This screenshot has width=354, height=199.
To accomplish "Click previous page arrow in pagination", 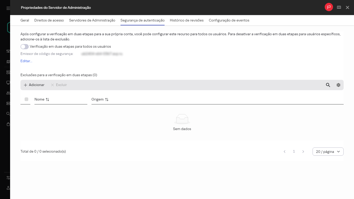I will [x=285, y=152].
